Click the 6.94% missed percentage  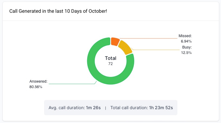186,41
